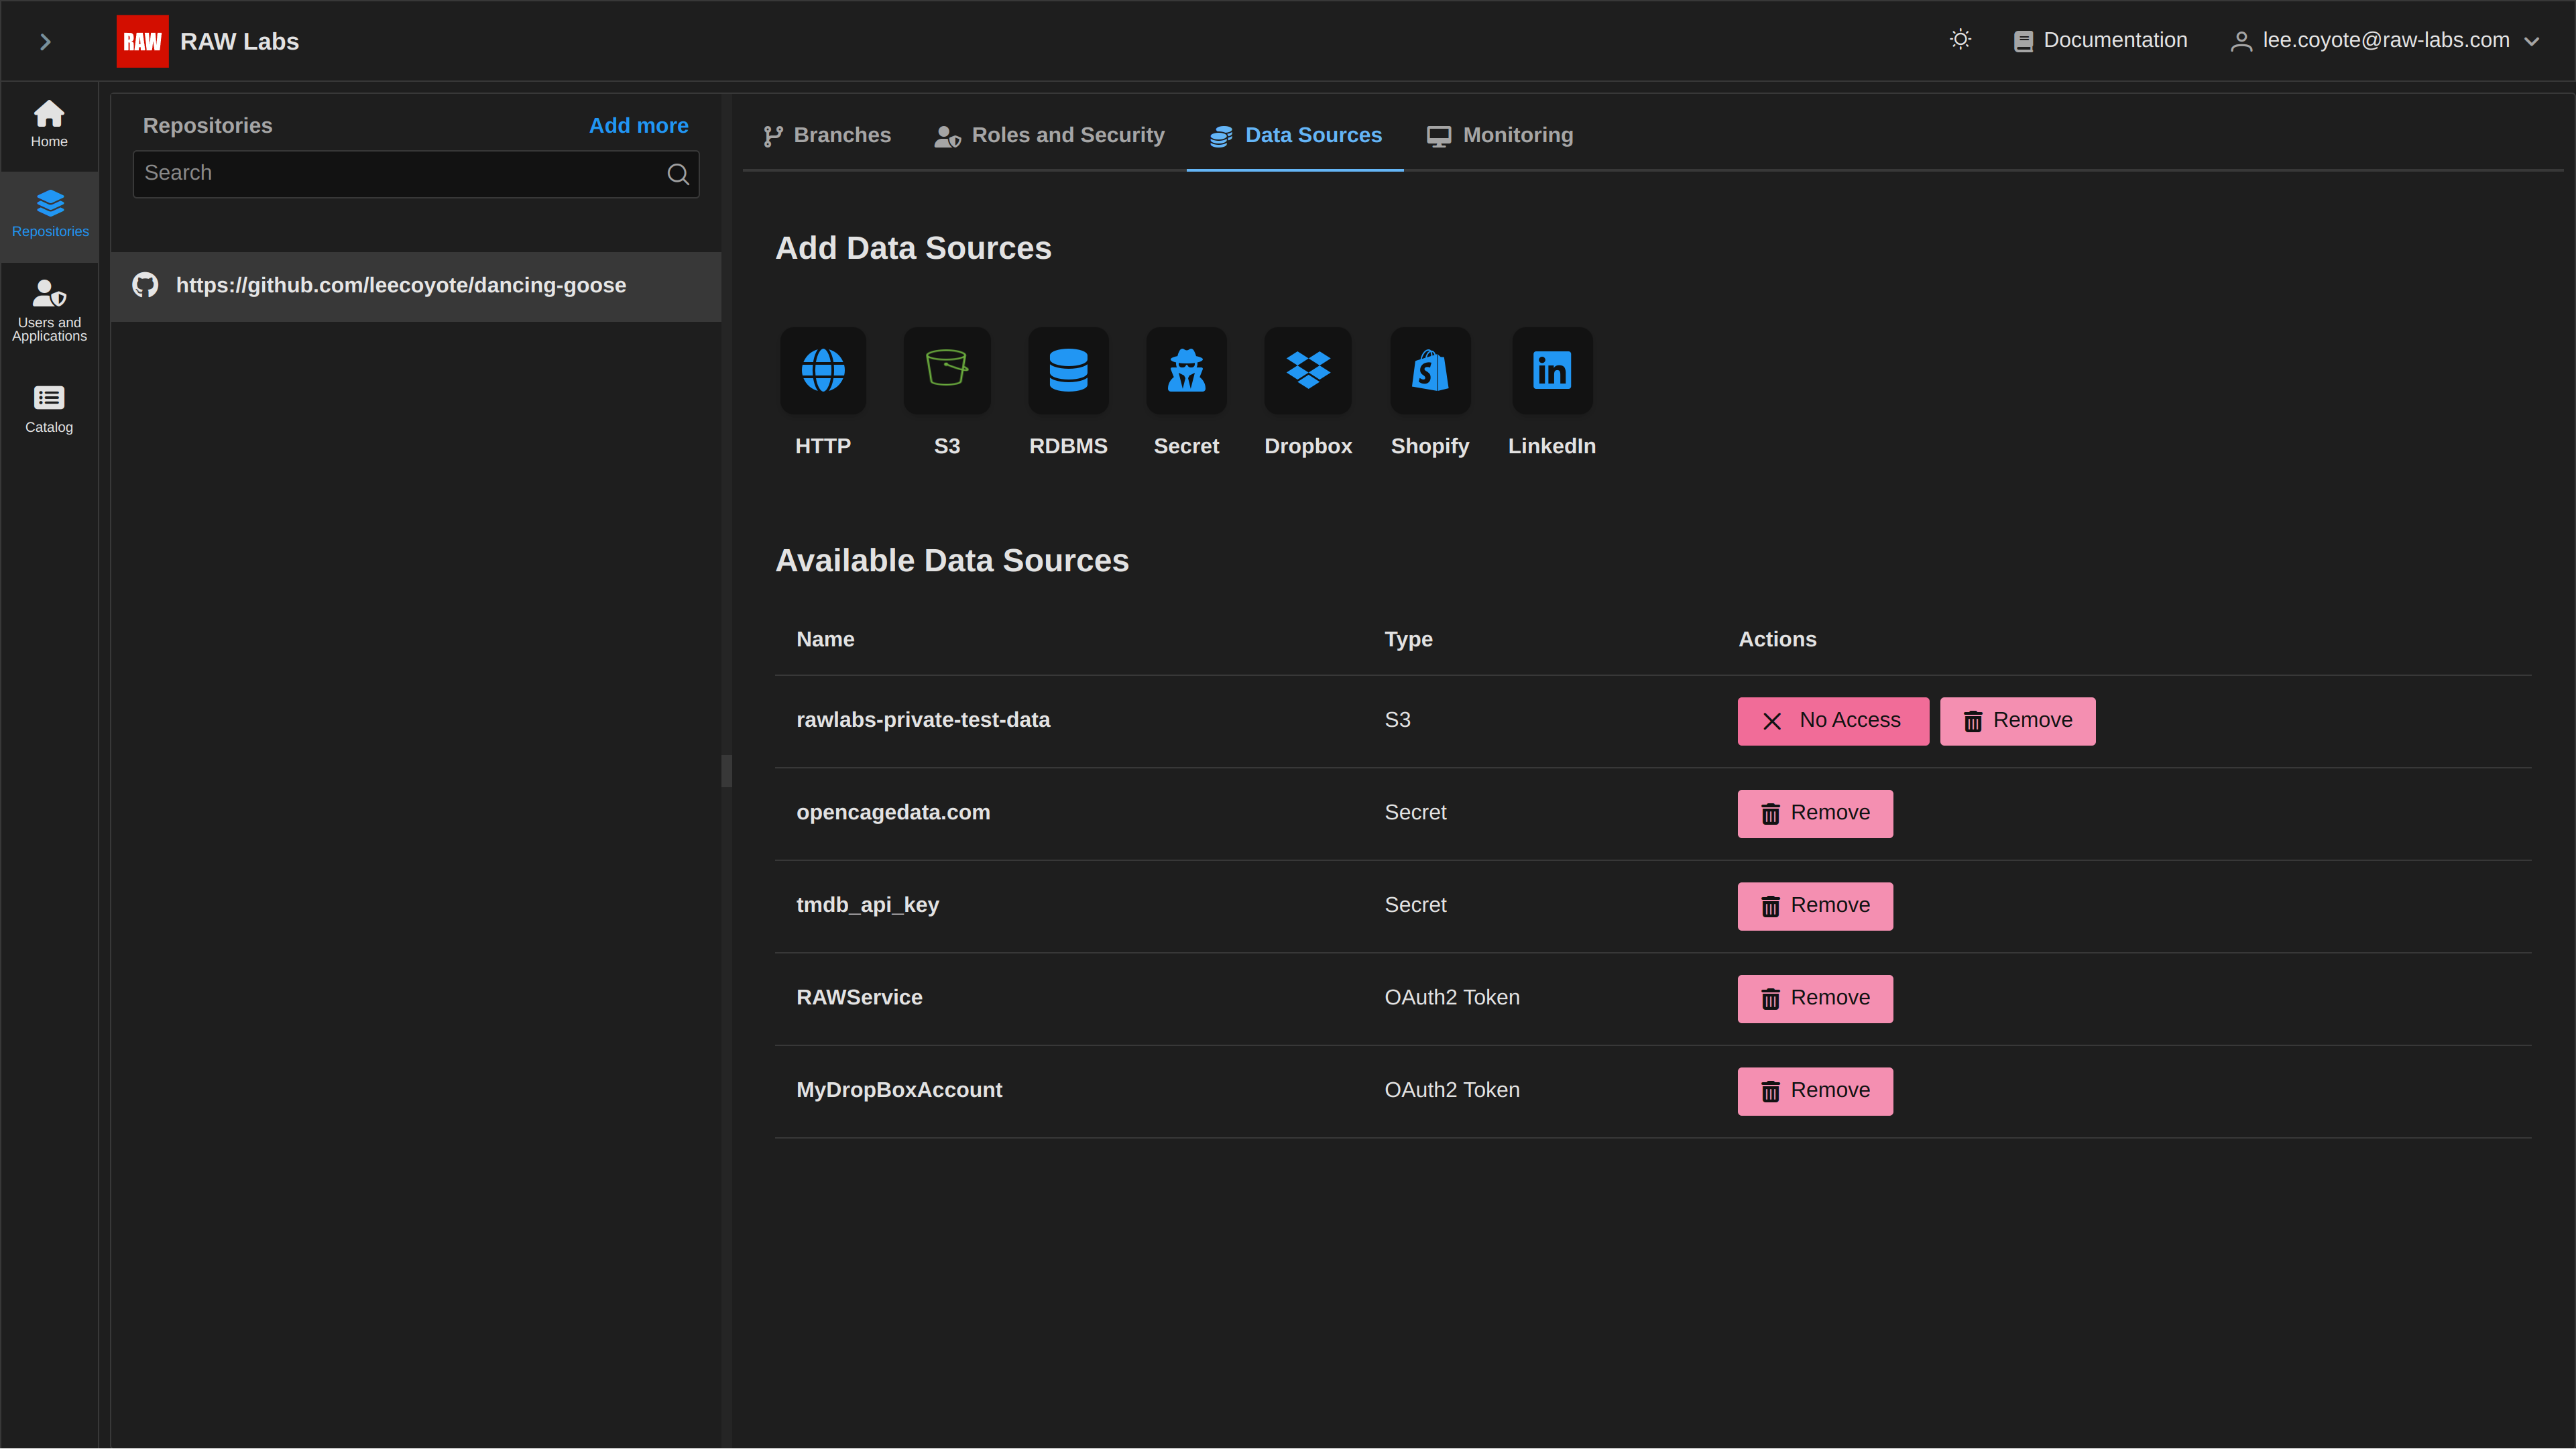Switch to the Data Sources tab
The height and width of the screenshot is (1449, 2576).
pyautogui.click(x=1295, y=136)
